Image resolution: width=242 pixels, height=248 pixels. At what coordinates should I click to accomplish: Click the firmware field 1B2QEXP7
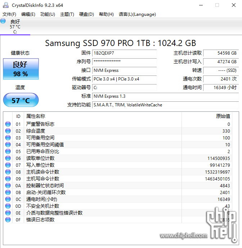point(125,53)
